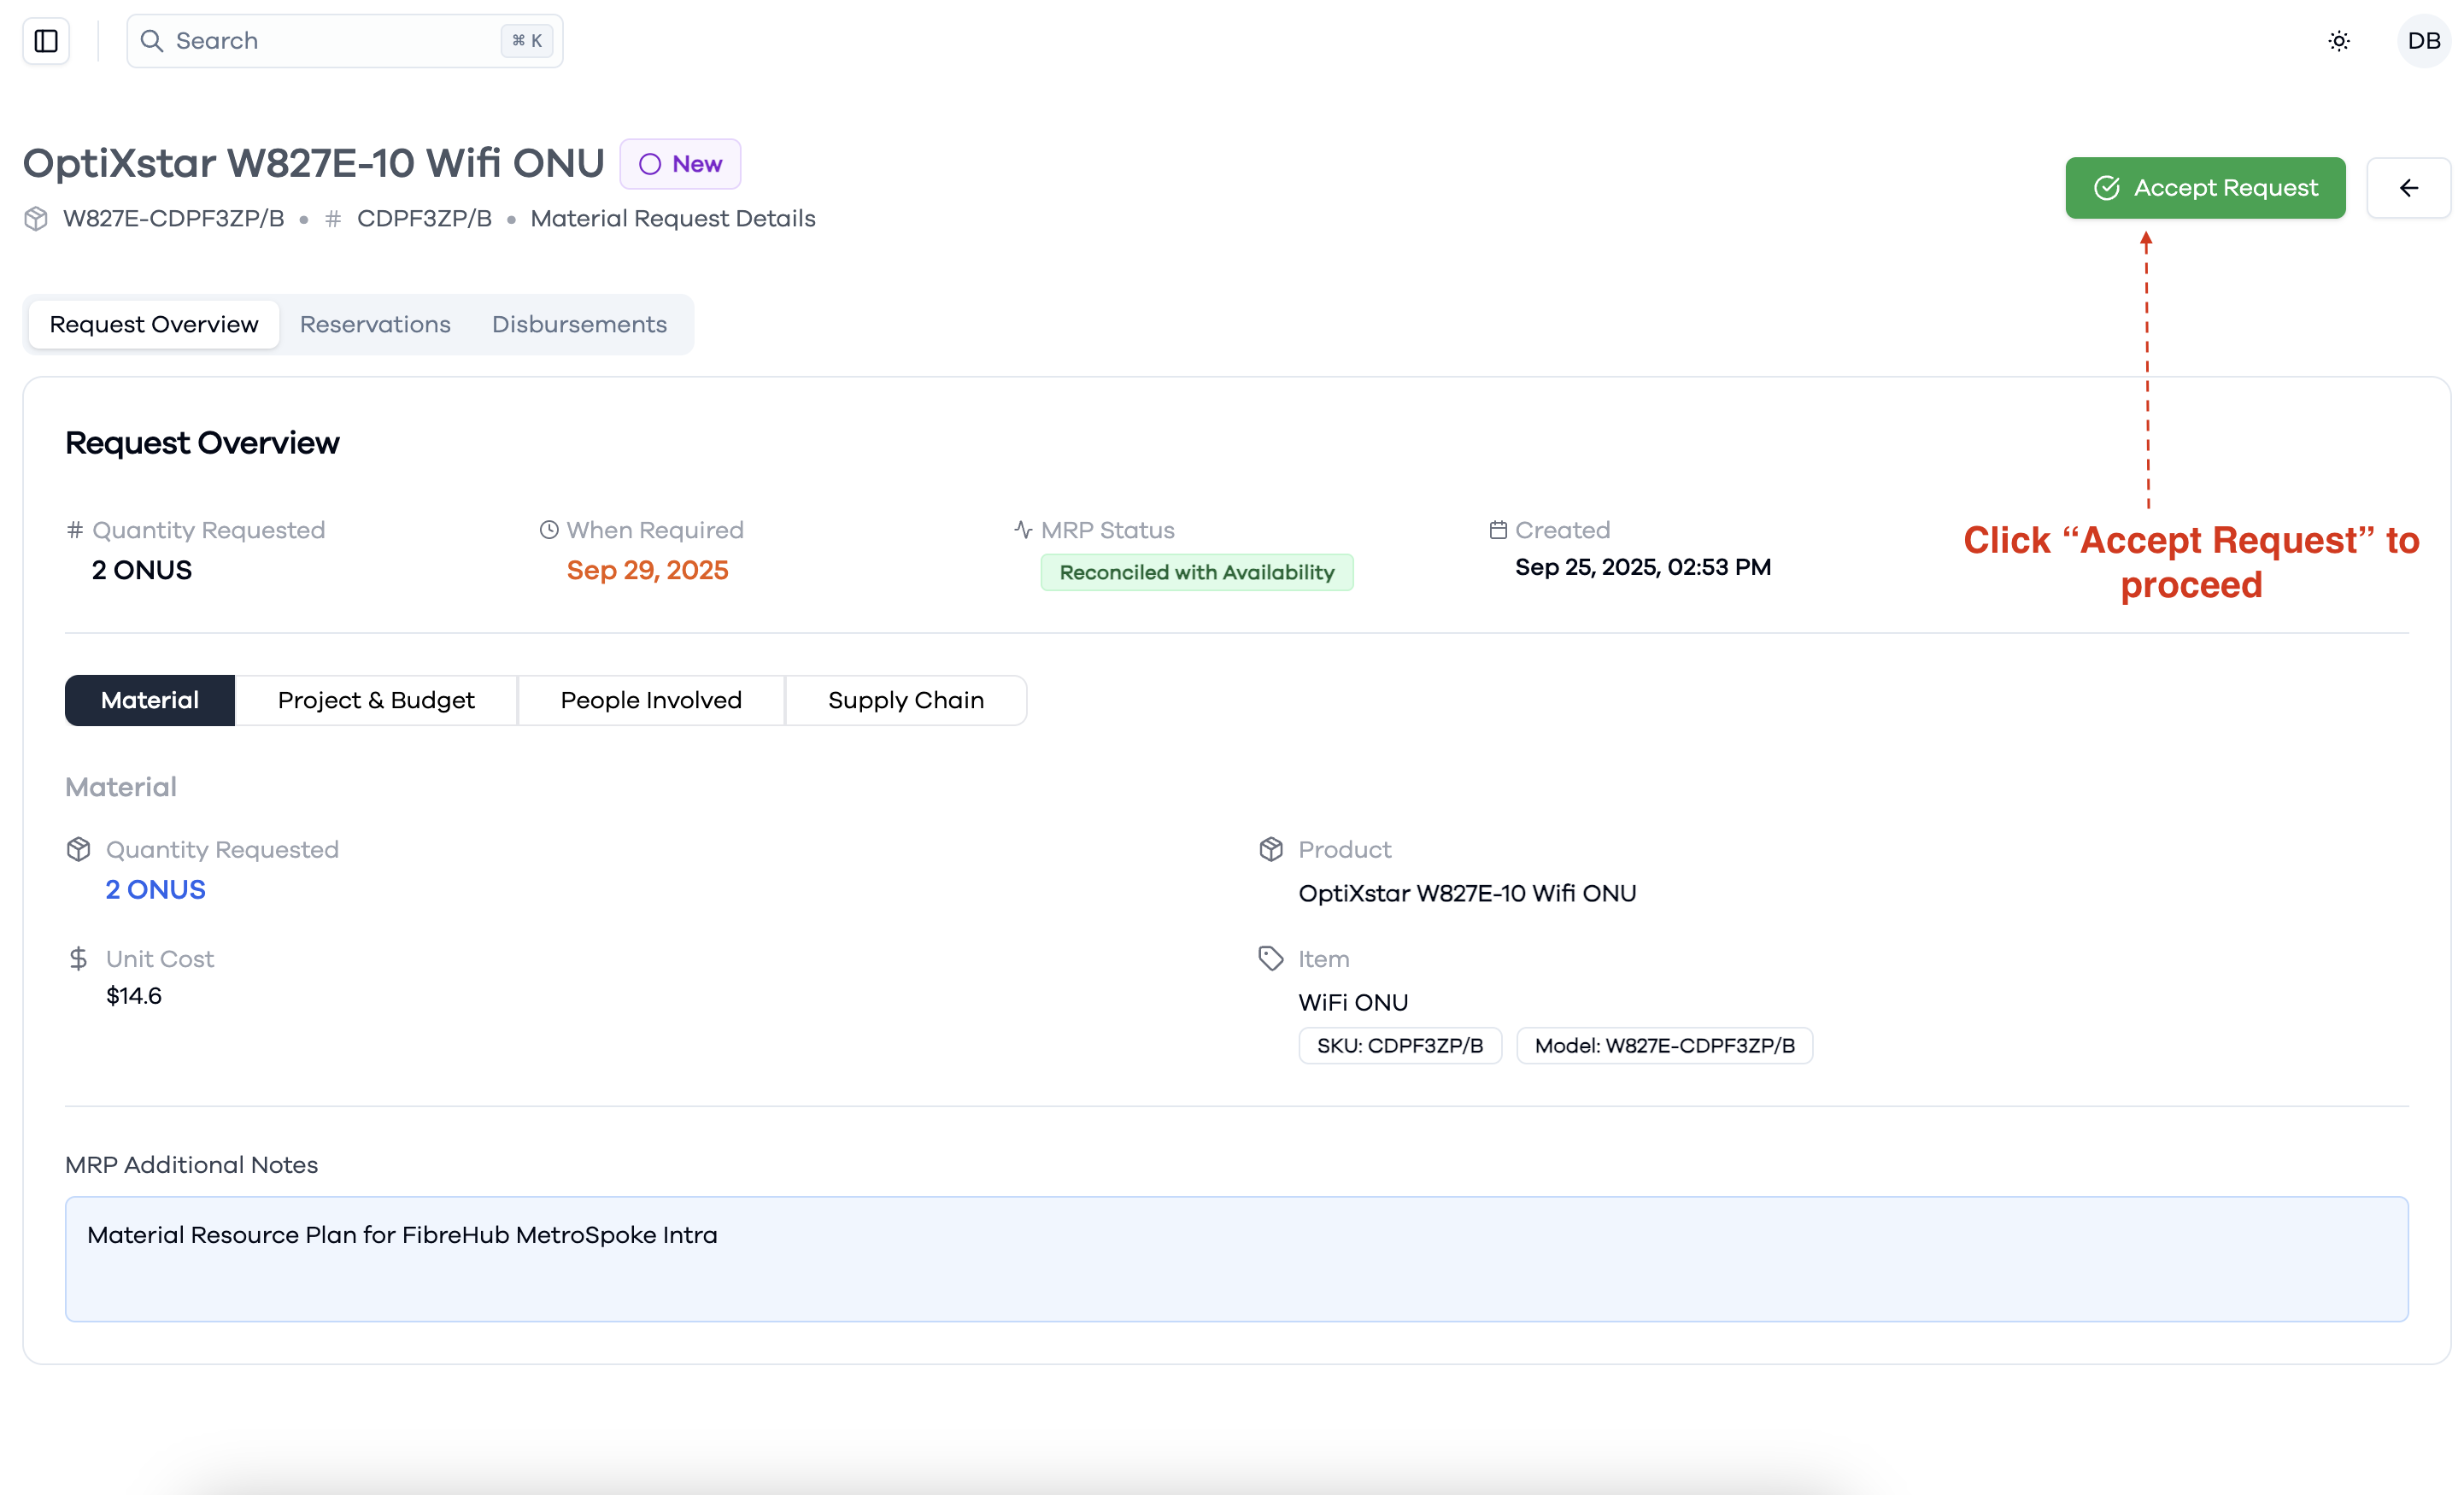Open the Disbursements tab
The width and height of the screenshot is (2464, 1495).
tap(579, 325)
